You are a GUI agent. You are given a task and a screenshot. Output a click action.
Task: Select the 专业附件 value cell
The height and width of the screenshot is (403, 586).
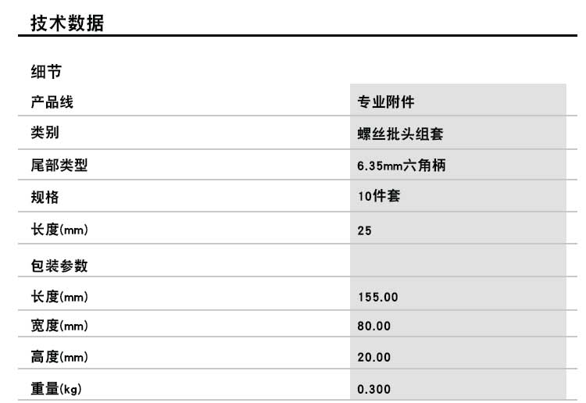click(x=385, y=102)
